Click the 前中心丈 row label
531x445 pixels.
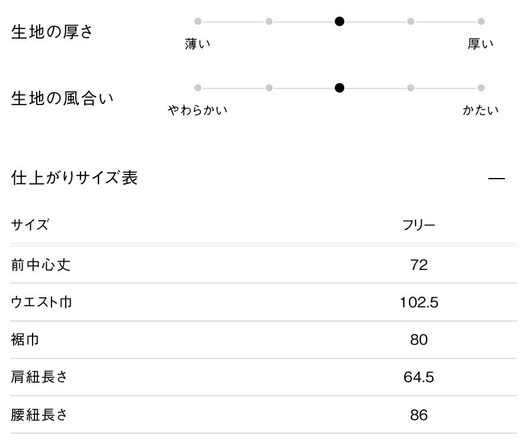point(41,265)
